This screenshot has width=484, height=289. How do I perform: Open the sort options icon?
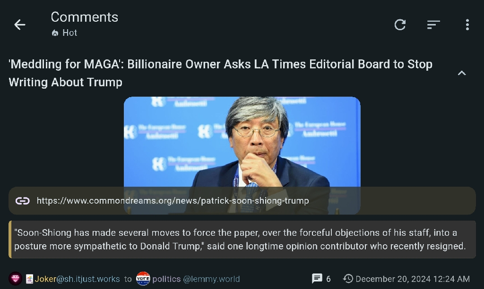433,25
